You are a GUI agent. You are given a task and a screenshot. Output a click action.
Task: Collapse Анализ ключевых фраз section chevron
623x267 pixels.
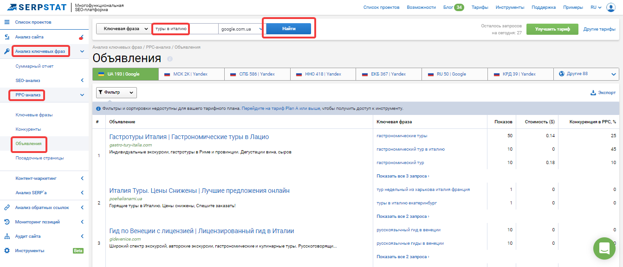click(82, 51)
